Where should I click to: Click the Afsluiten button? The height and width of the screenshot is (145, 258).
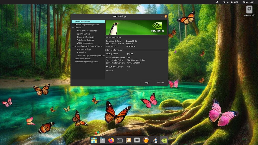click(x=160, y=82)
